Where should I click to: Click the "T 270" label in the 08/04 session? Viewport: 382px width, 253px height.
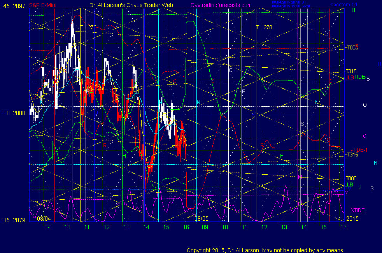tap(88, 27)
